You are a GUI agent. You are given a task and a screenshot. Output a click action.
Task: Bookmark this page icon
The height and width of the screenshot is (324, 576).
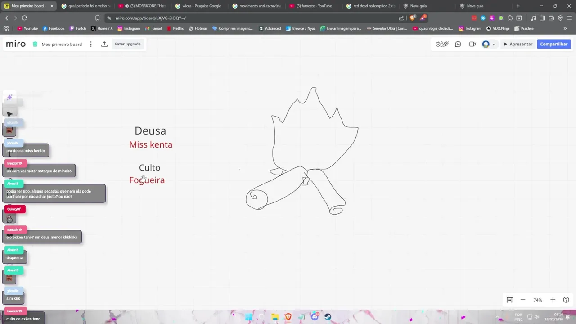[x=97, y=18]
